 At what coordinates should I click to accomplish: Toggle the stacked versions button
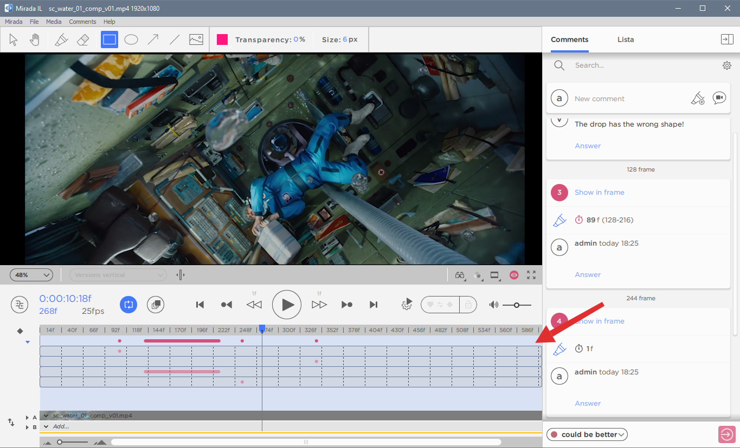point(156,305)
